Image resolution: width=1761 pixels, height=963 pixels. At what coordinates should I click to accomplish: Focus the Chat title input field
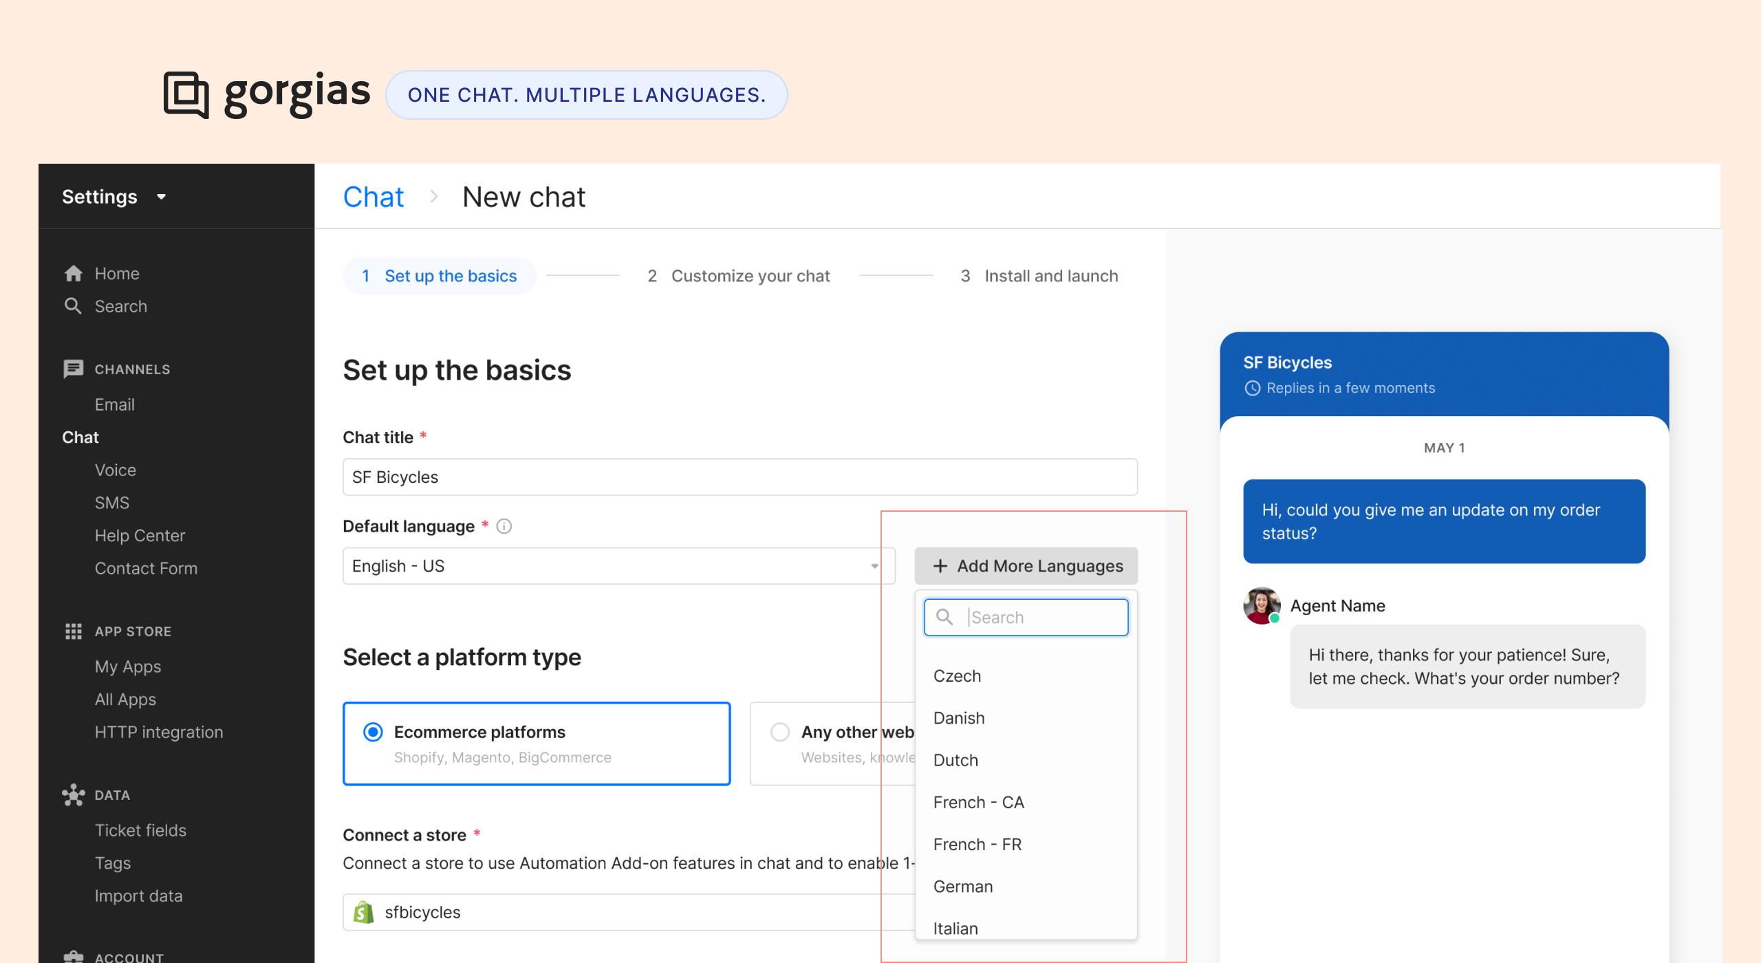tap(740, 477)
